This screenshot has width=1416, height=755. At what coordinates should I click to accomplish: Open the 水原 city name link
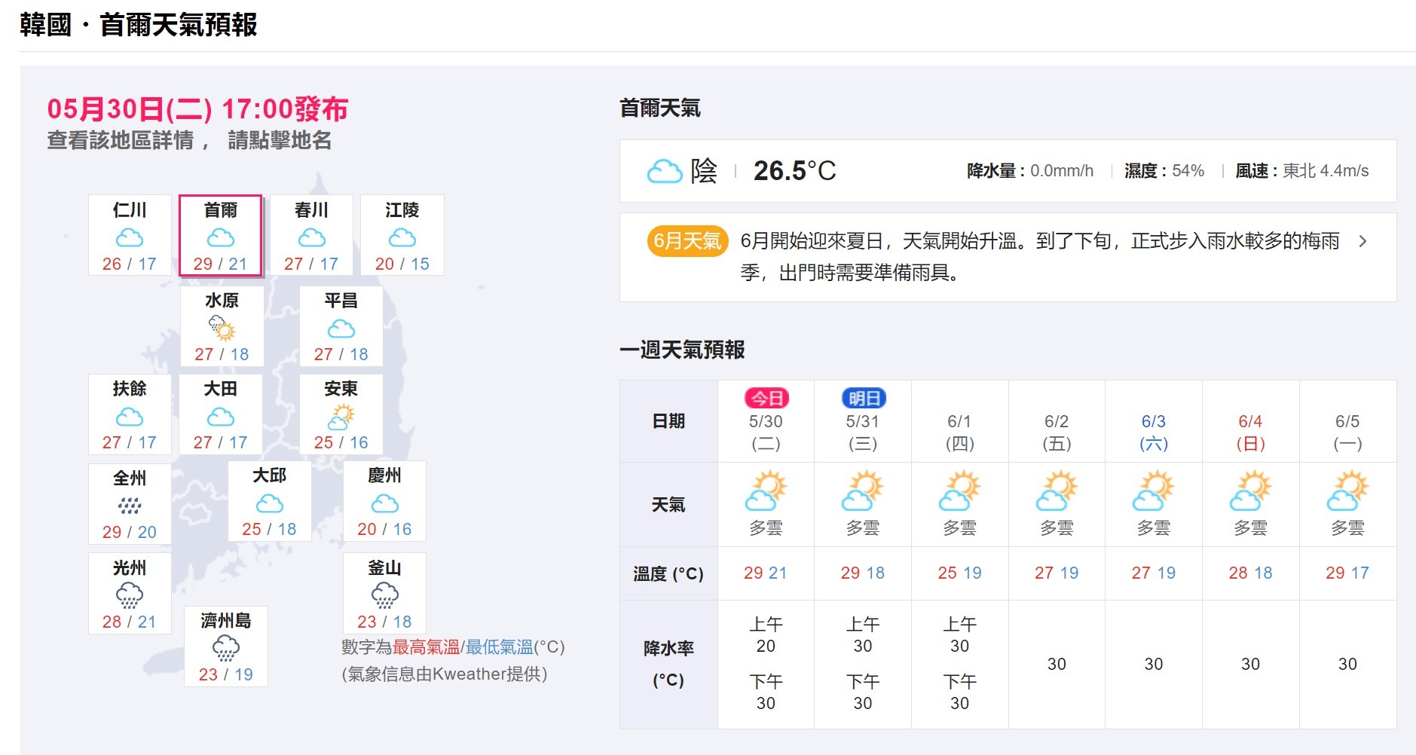pos(222,300)
